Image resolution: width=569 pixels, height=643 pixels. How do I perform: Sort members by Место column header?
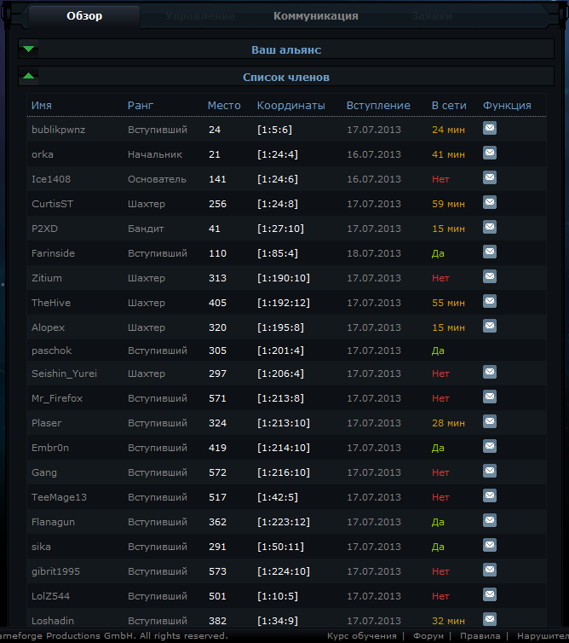[224, 106]
